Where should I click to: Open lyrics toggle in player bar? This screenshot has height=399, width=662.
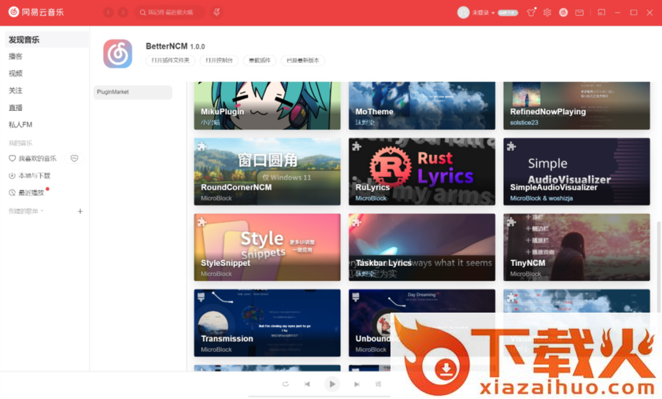click(378, 384)
